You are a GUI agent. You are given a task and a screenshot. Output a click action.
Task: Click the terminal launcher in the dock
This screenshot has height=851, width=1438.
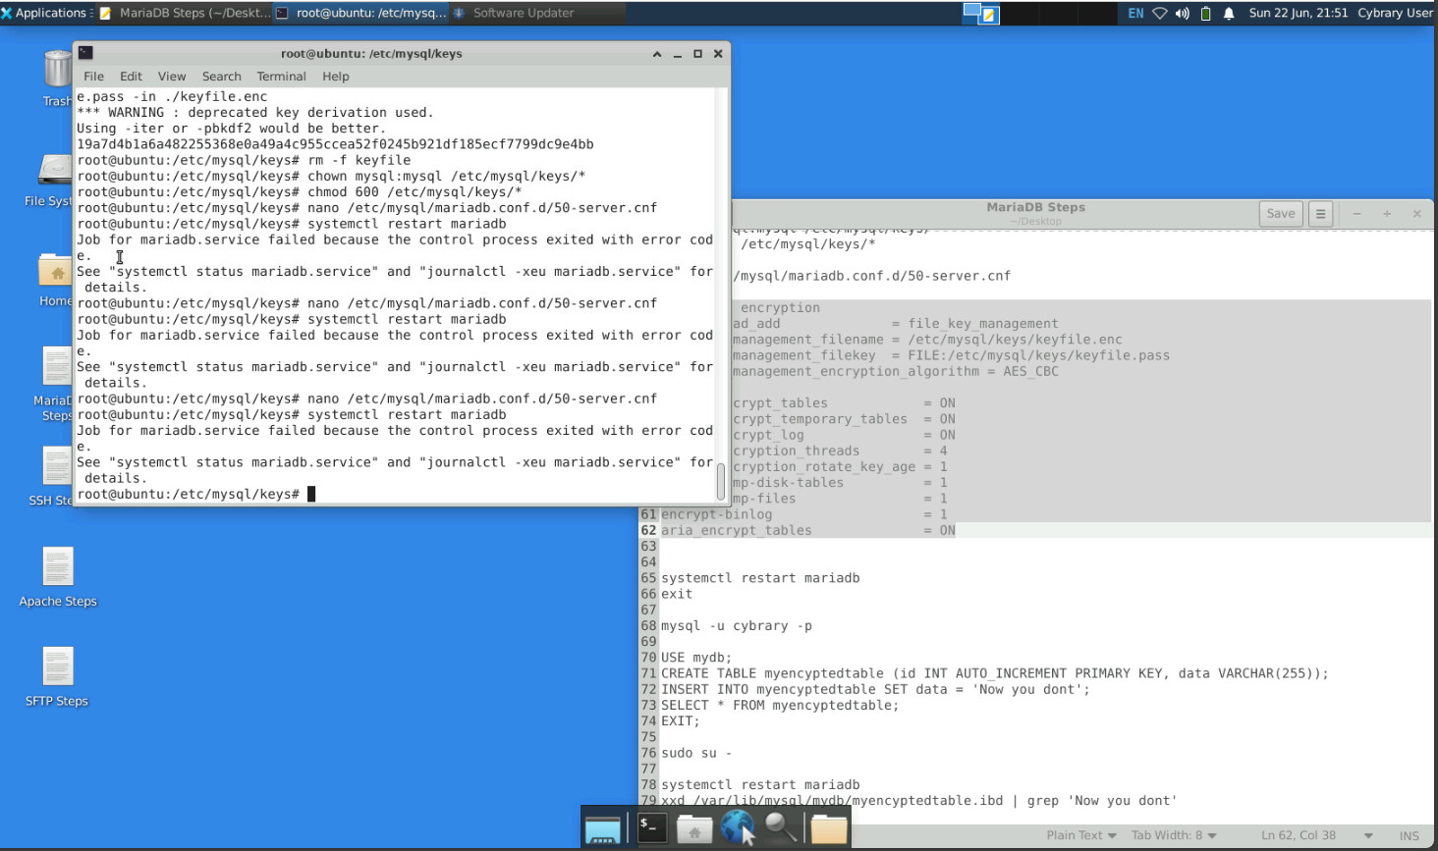[x=651, y=829]
